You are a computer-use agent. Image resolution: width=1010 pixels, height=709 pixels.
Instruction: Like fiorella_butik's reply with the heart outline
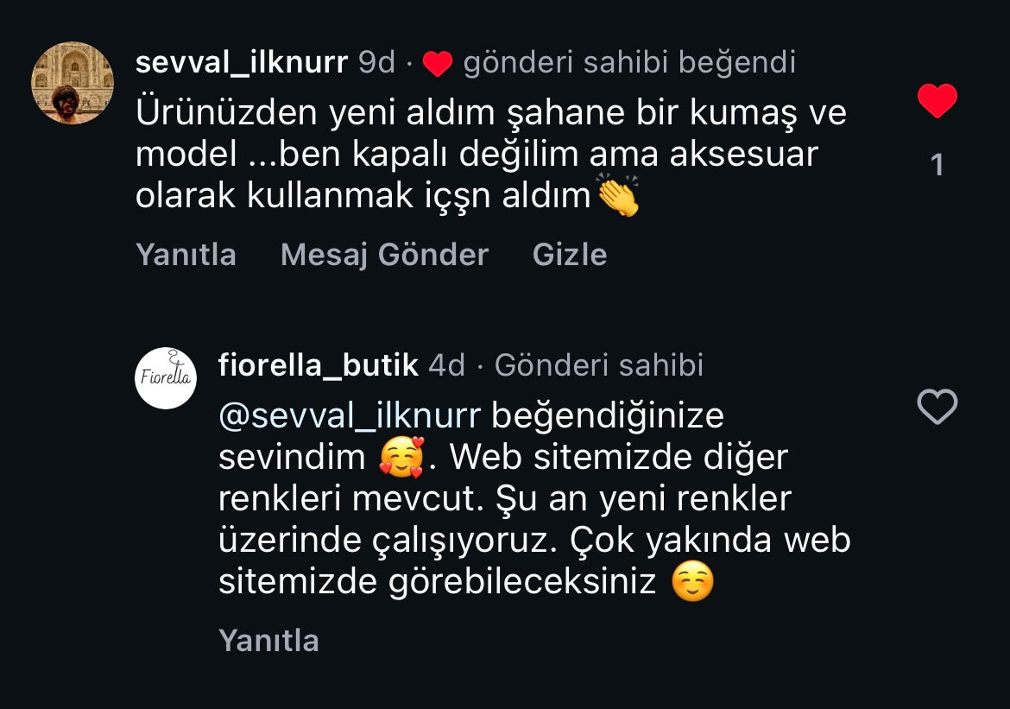[937, 407]
